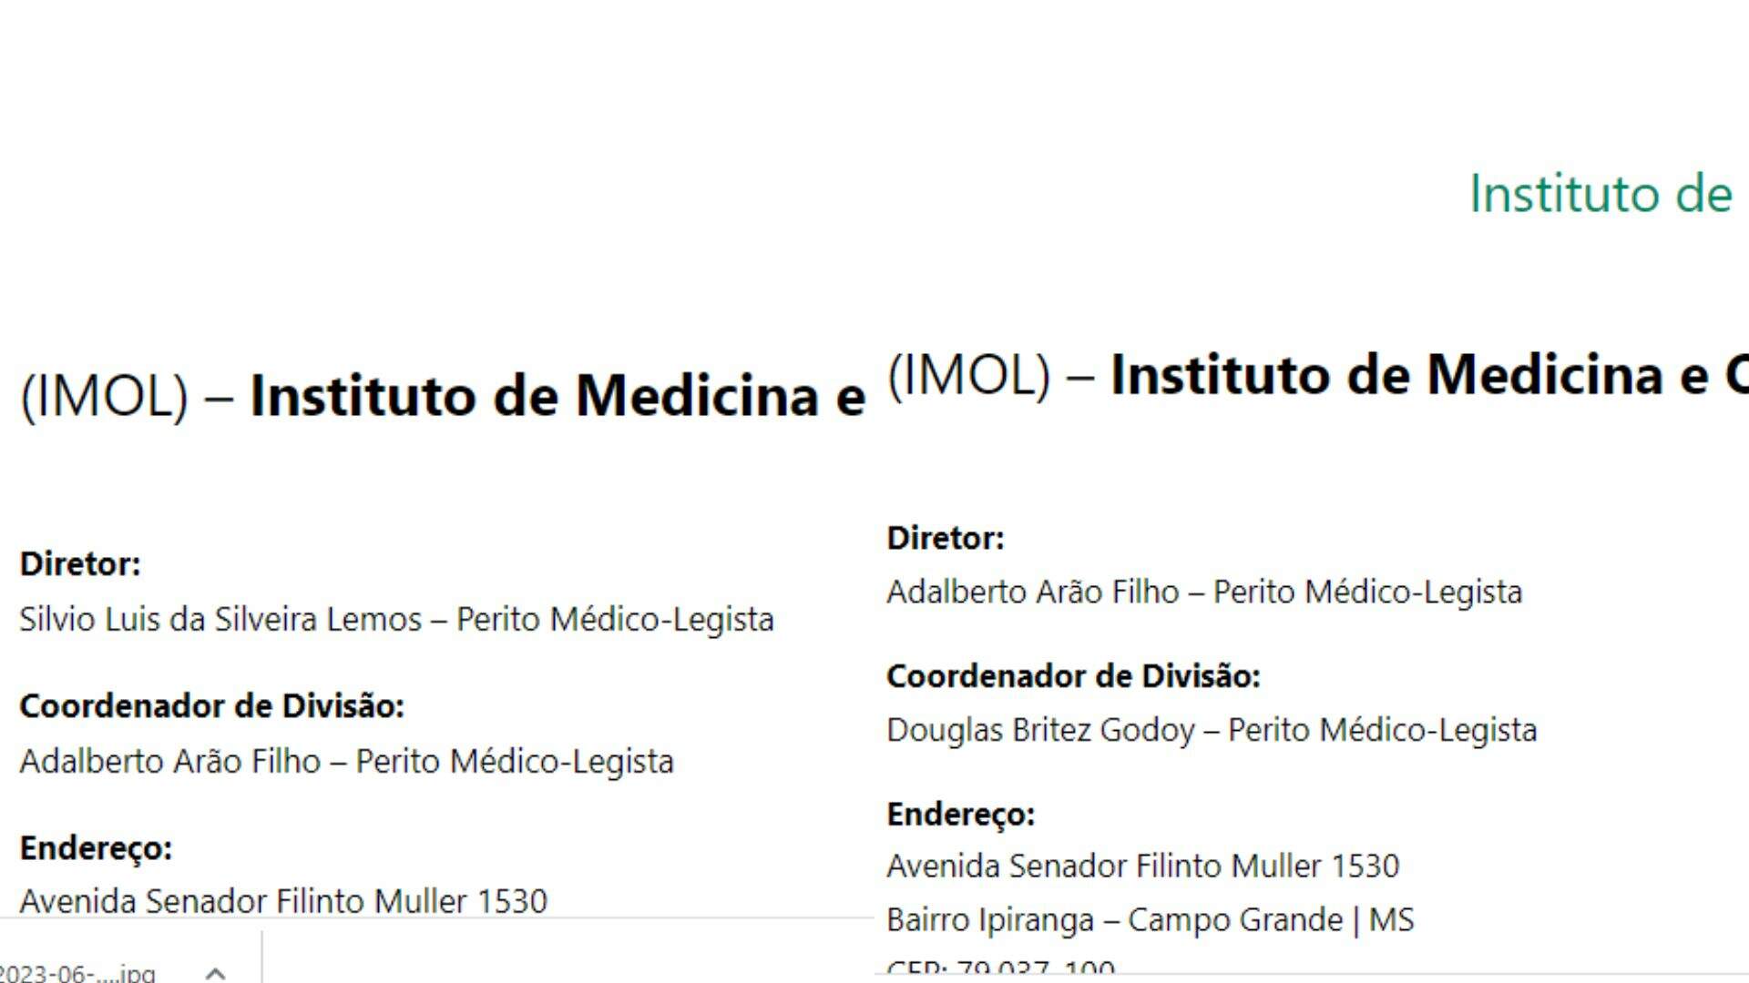1749x983 pixels.
Task: Click the IMOL heading ending in "Medicina e C"
Action: pyautogui.click(x=1317, y=375)
